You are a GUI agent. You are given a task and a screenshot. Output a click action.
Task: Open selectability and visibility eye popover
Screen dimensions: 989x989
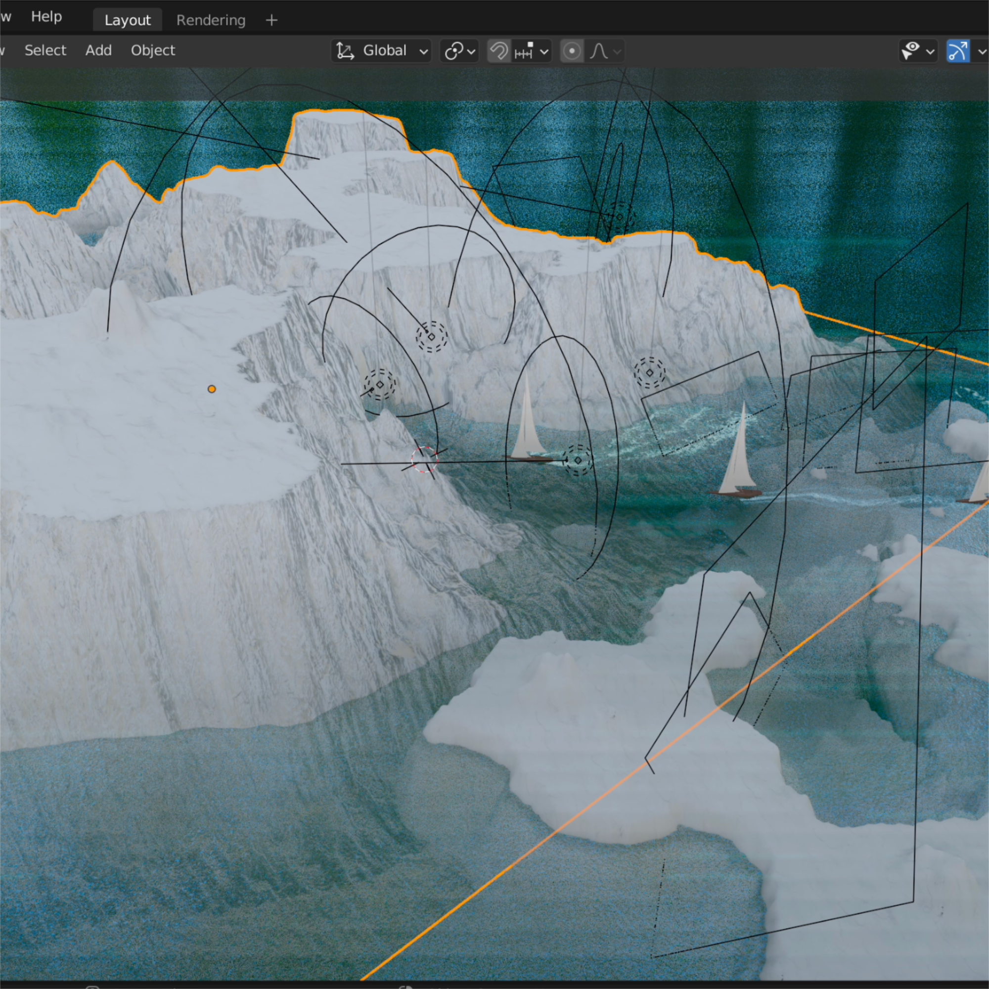[x=917, y=51]
